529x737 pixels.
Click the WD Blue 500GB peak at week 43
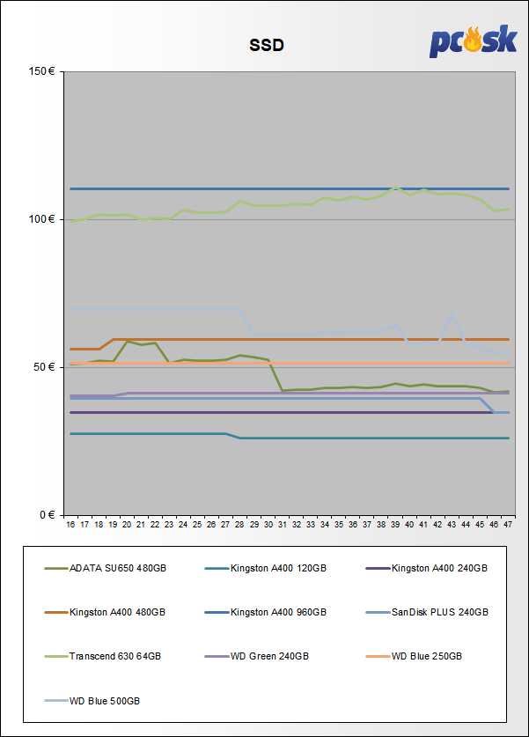(452, 314)
